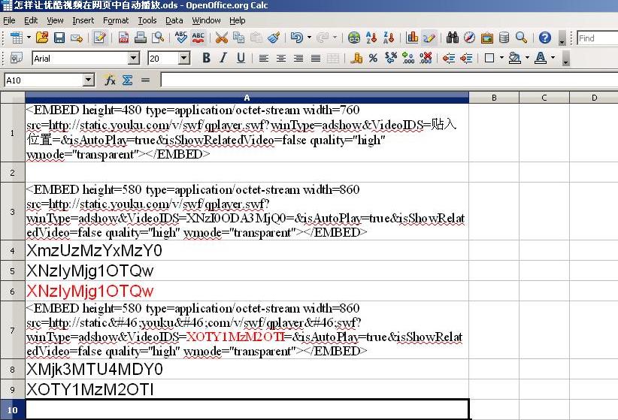Open the Borders dropdown arrow
Viewport: 618px width, 420px height.
(501, 59)
